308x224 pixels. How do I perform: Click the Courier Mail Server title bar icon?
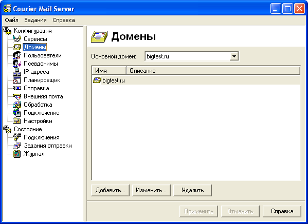tap(7, 8)
